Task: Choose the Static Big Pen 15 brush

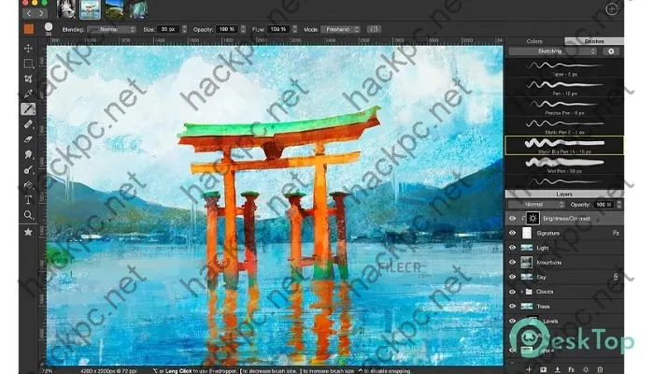Action: [x=564, y=145]
